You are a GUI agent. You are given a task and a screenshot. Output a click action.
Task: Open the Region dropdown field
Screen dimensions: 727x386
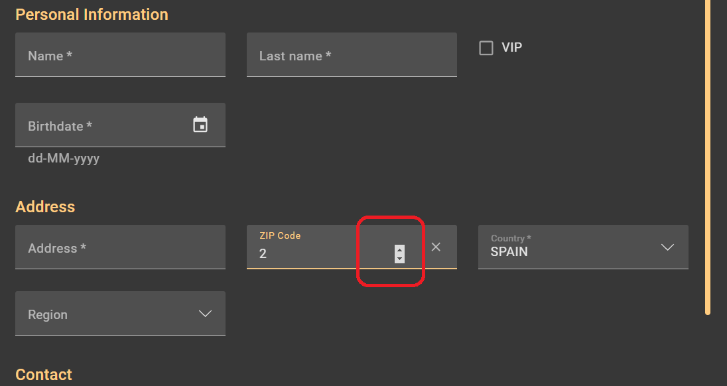tap(106, 314)
